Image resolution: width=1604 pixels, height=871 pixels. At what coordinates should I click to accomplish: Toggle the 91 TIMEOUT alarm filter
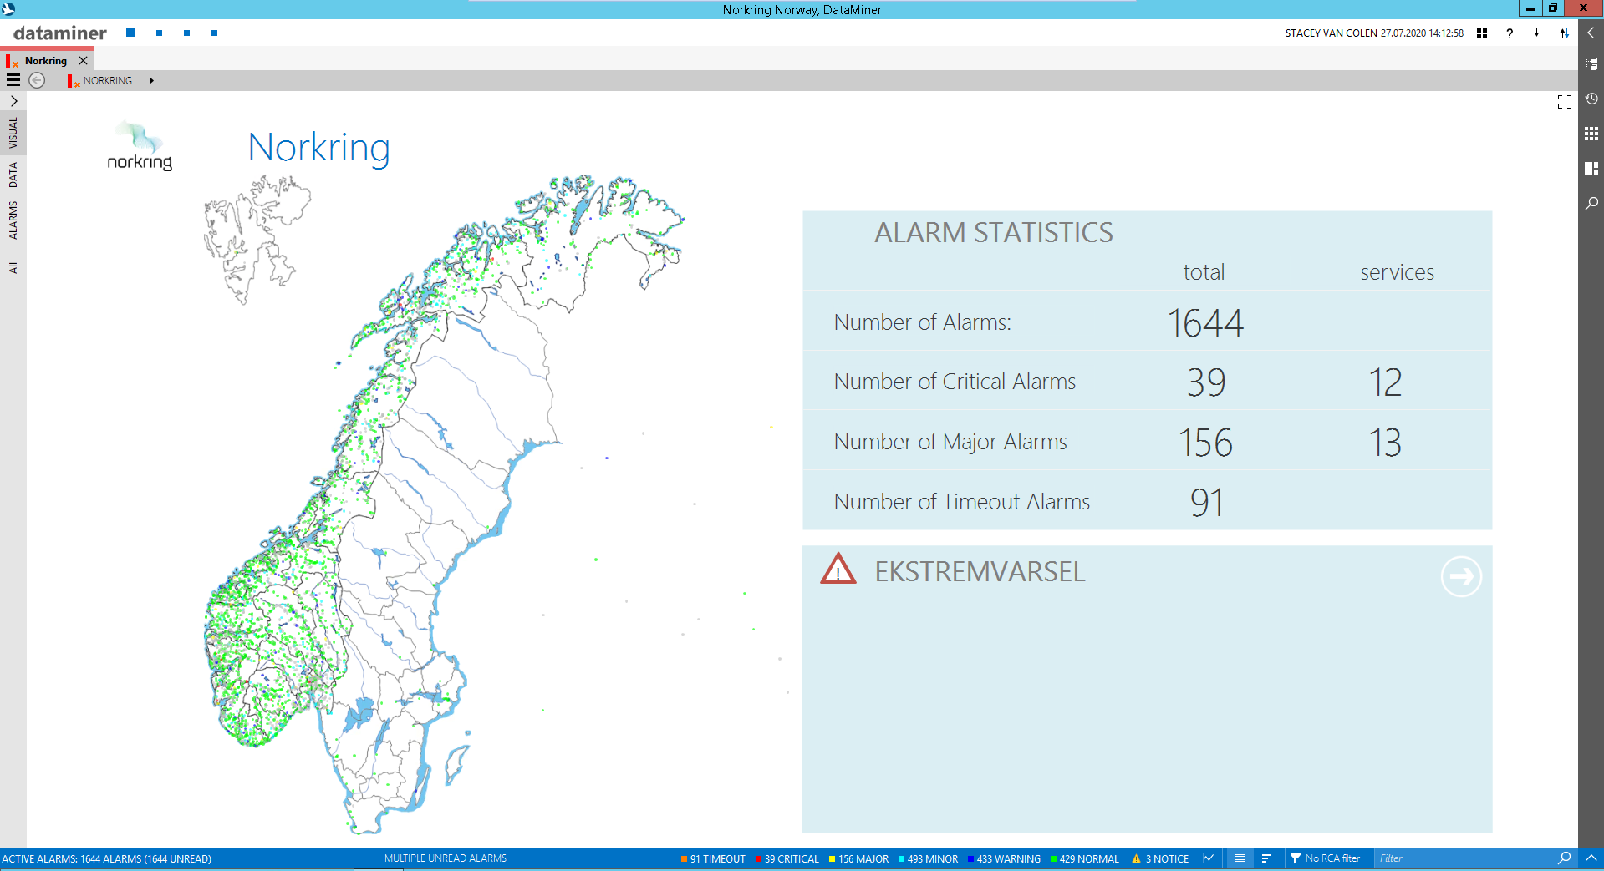coord(713,858)
